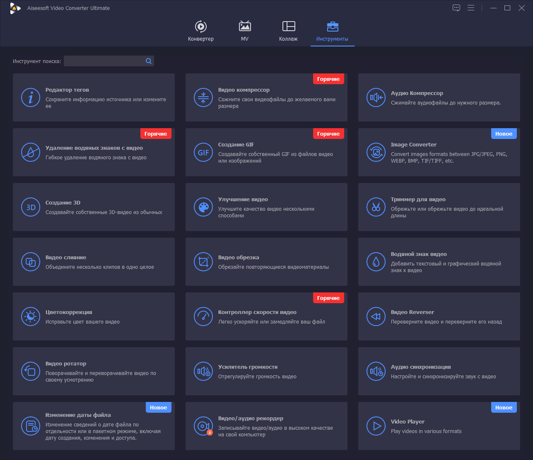The width and height of the screenshot is (533, 460).
Task: Click the search magnifier icon
Action: pos(149,61)
